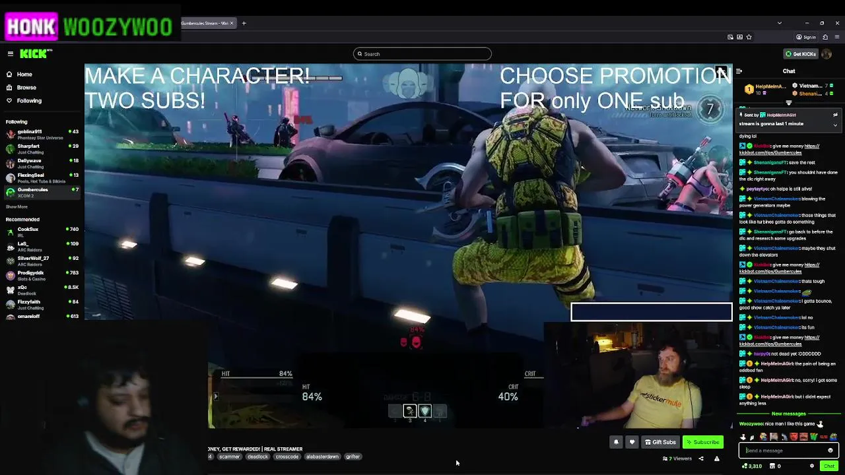The width and height of the screenshot is (845, 475).
Task: Open Dellywave channel in sidebar
Action: 42,164
